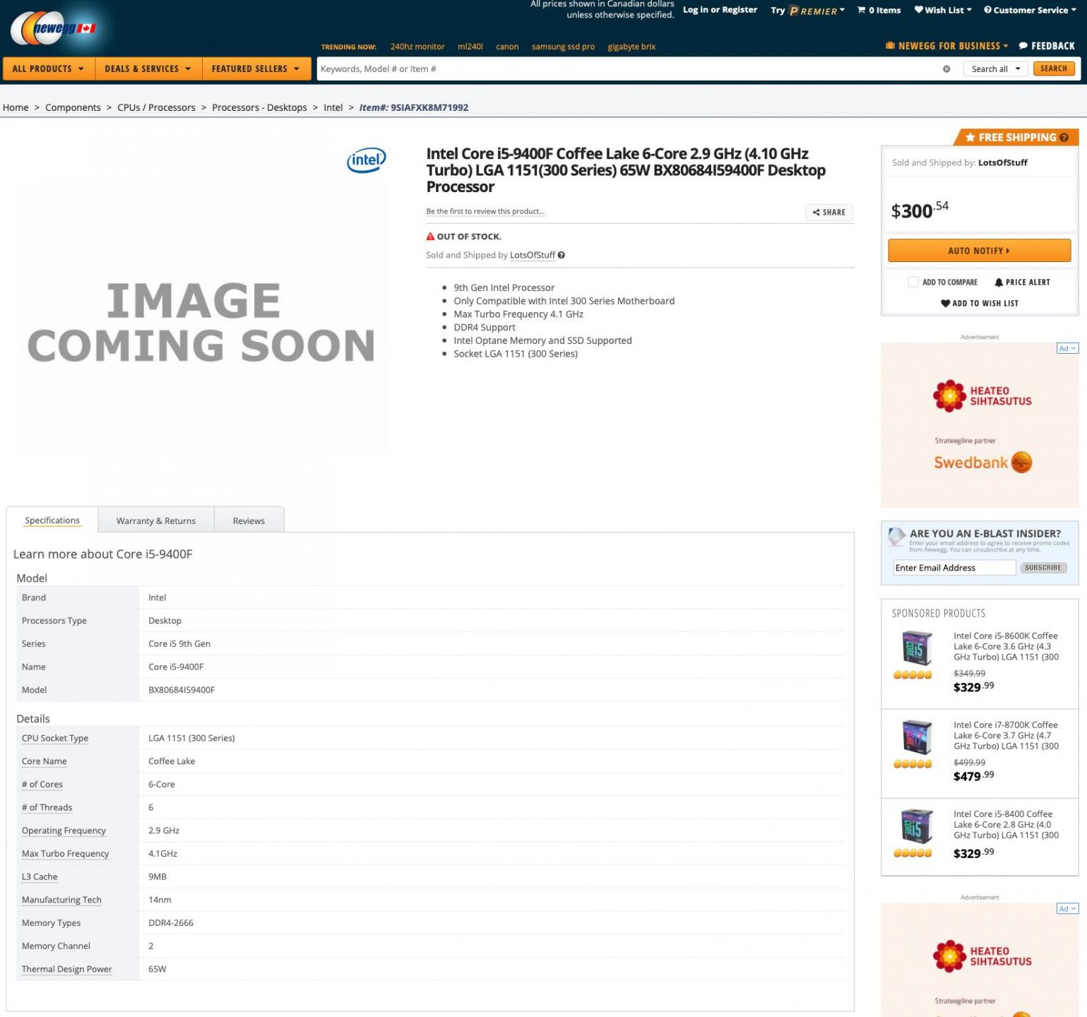1087x1017 pixels.
Task: Click the Thermal Design Power spec label
Action: tap(67, 969)
